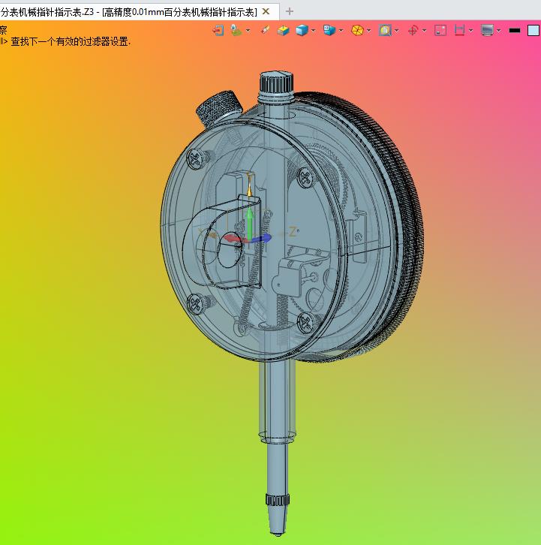Click the red crosshair target icon
The height and width of the screenshot is (545, 541).
click(x=413, y=31)
